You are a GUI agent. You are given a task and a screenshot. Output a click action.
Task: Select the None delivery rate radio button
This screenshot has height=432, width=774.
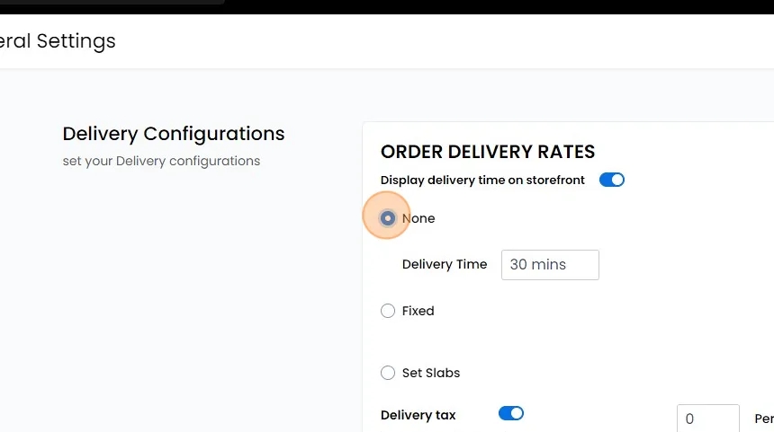coord(388,218)
